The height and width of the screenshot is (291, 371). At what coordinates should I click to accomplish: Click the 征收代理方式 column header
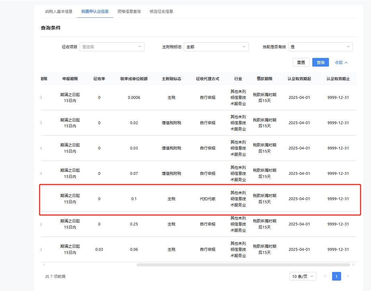pyautogui.click(x=207, y=79)
